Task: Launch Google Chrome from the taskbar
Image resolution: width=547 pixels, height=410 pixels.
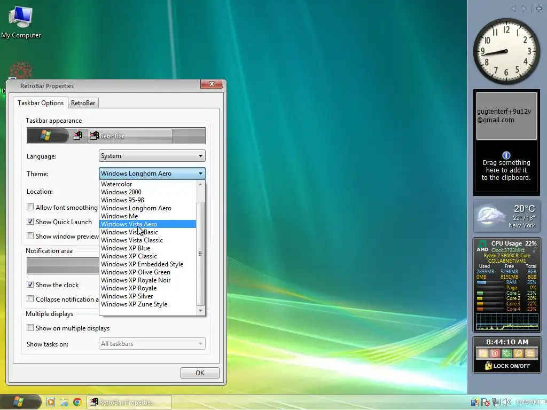Action: pyautogui.click(x=77, y=402)
